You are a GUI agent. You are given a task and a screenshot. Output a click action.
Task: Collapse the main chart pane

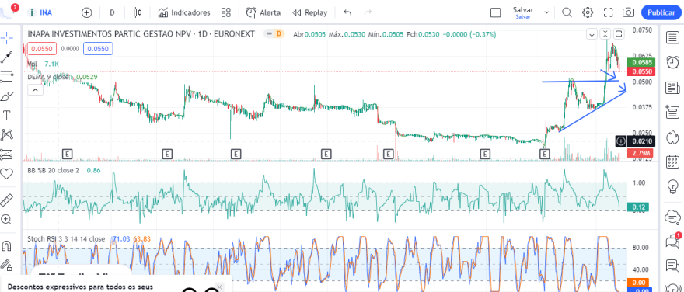(605, 33)
